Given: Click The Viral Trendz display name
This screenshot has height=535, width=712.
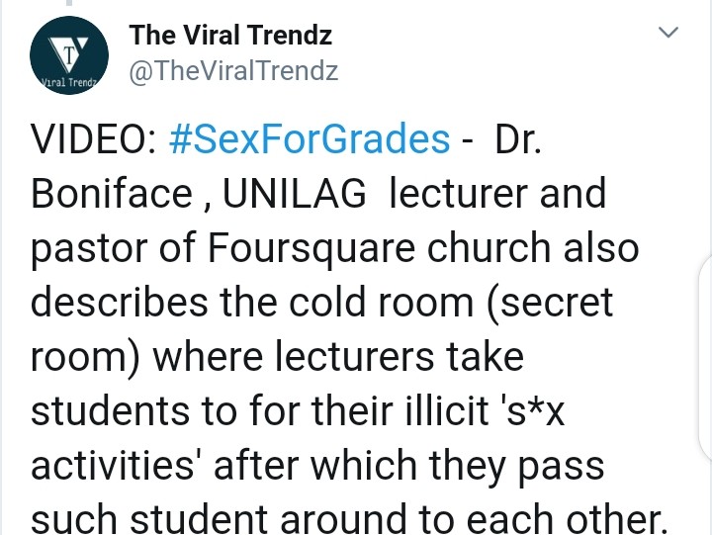Looking at the screenshot, I should pos(230,37).
